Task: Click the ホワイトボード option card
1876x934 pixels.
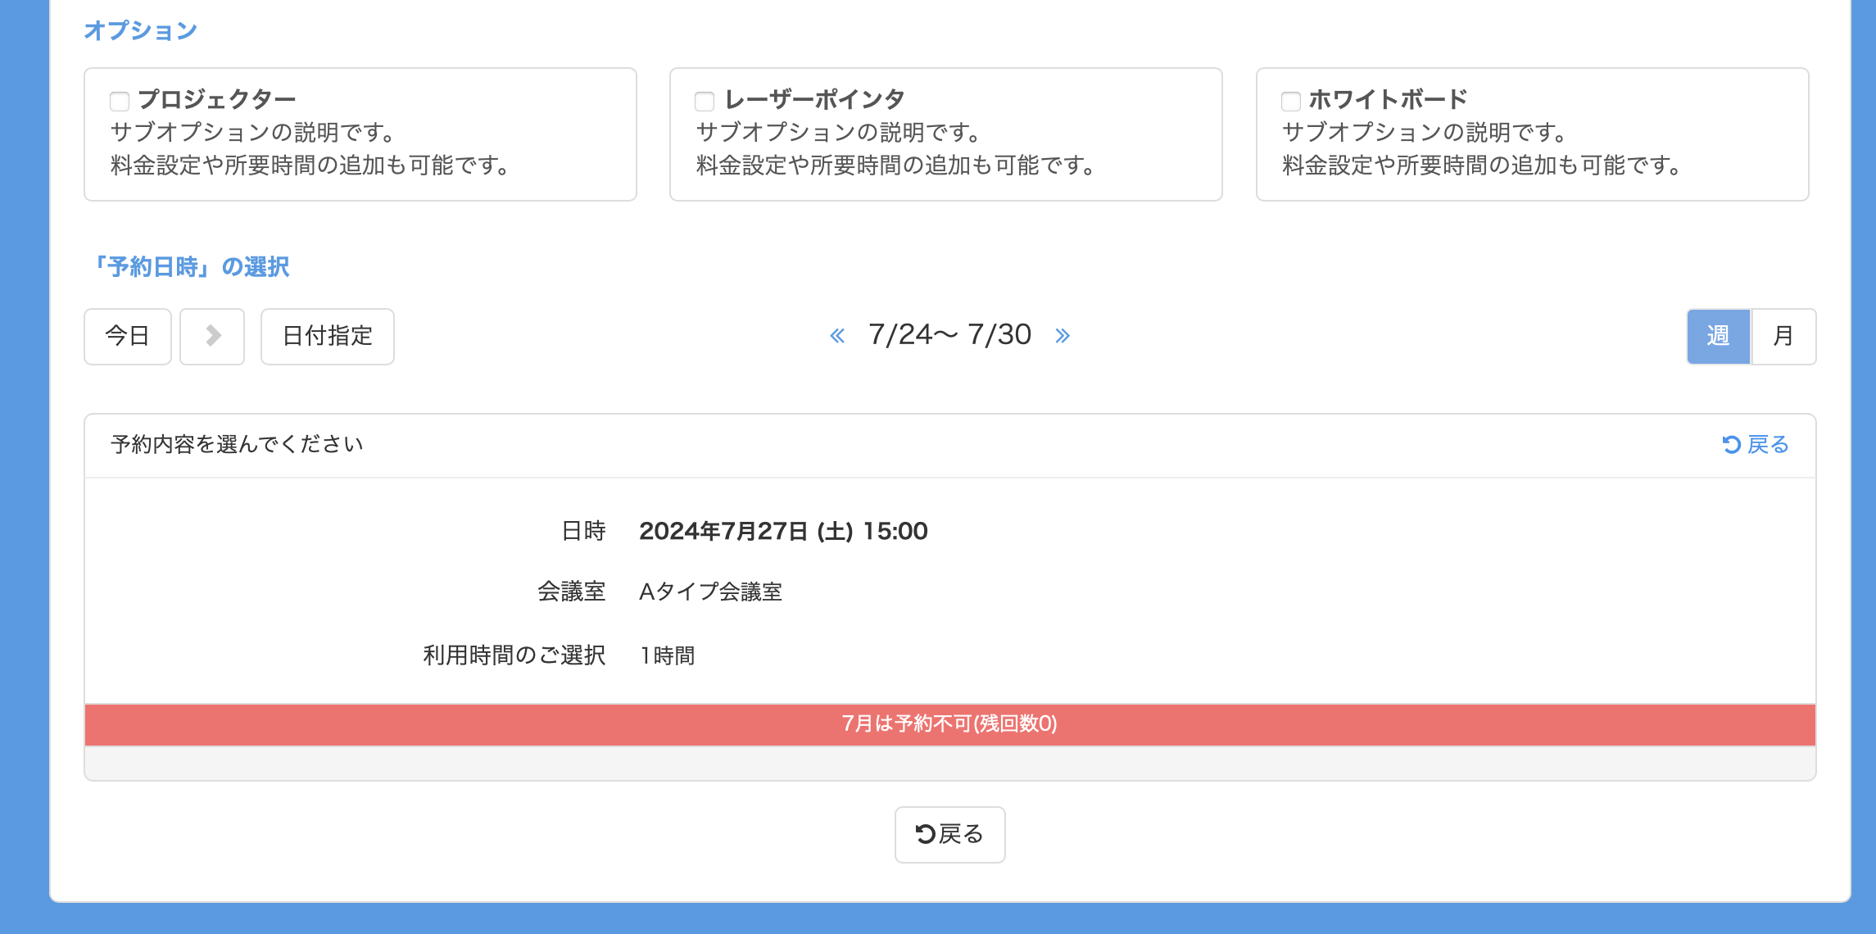Action: (x=1532, y=149)
